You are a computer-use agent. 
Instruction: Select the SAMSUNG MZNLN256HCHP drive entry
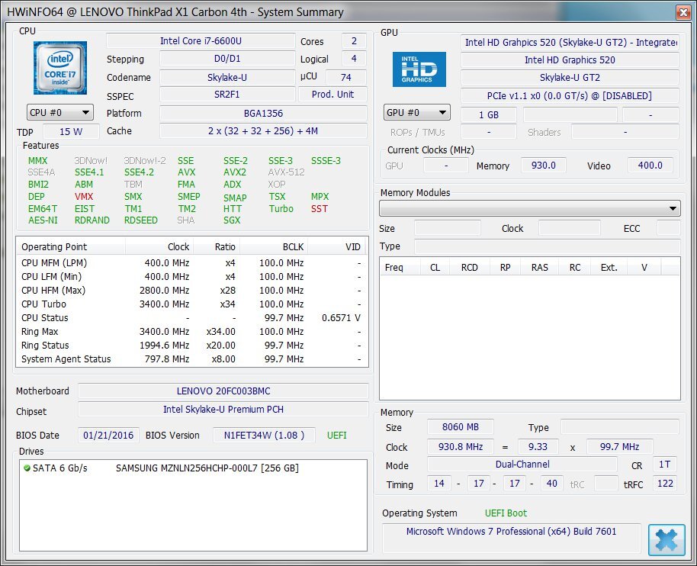(207, 468)
